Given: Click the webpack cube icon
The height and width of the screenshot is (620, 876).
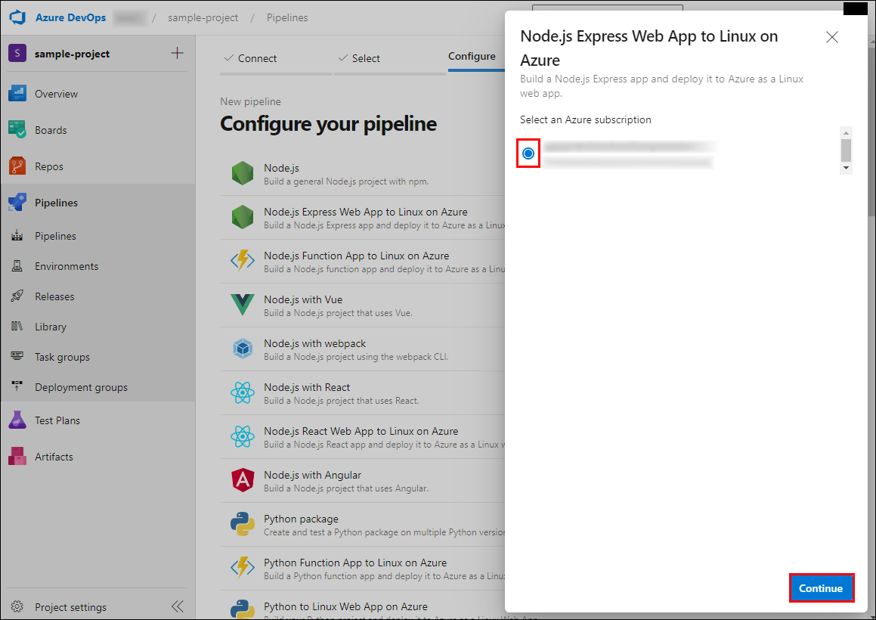Looking at the screenshot, I should coord(243,349).
